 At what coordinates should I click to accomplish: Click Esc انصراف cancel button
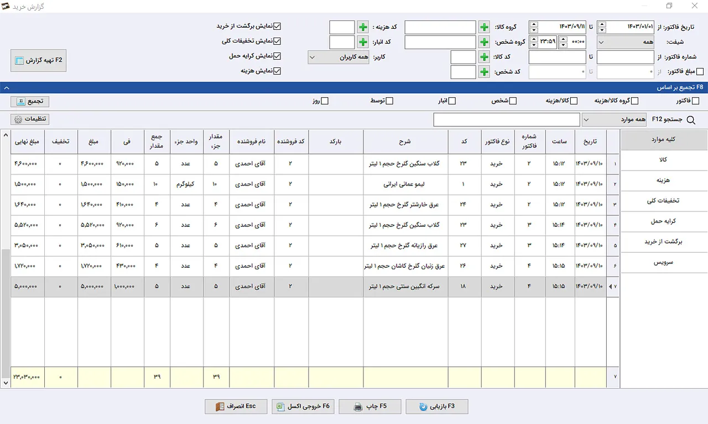pyautogui.click(x=236, y=406)
